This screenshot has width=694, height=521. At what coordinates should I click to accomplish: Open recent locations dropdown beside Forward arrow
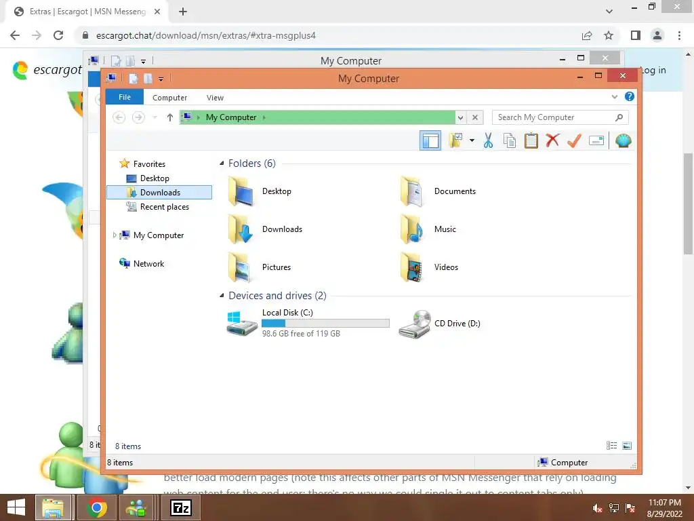(x=155, y=117)
